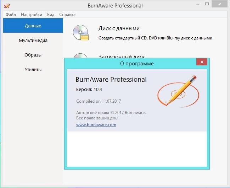This screenshot has height=188, width=230.
Task: Click the BurnAware Professional heading in About dialog
Action: tap(111, 80)
